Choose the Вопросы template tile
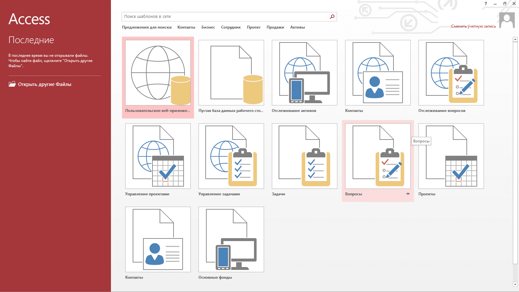Image resolution: width=519 pixels, height=292 pixels. coord(378,161)
